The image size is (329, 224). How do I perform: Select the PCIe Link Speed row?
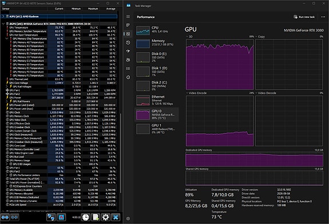pyautogui.click(x=59, y=205)
